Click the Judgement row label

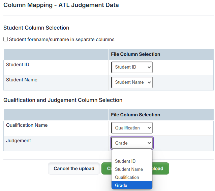[x=19, y=141]
